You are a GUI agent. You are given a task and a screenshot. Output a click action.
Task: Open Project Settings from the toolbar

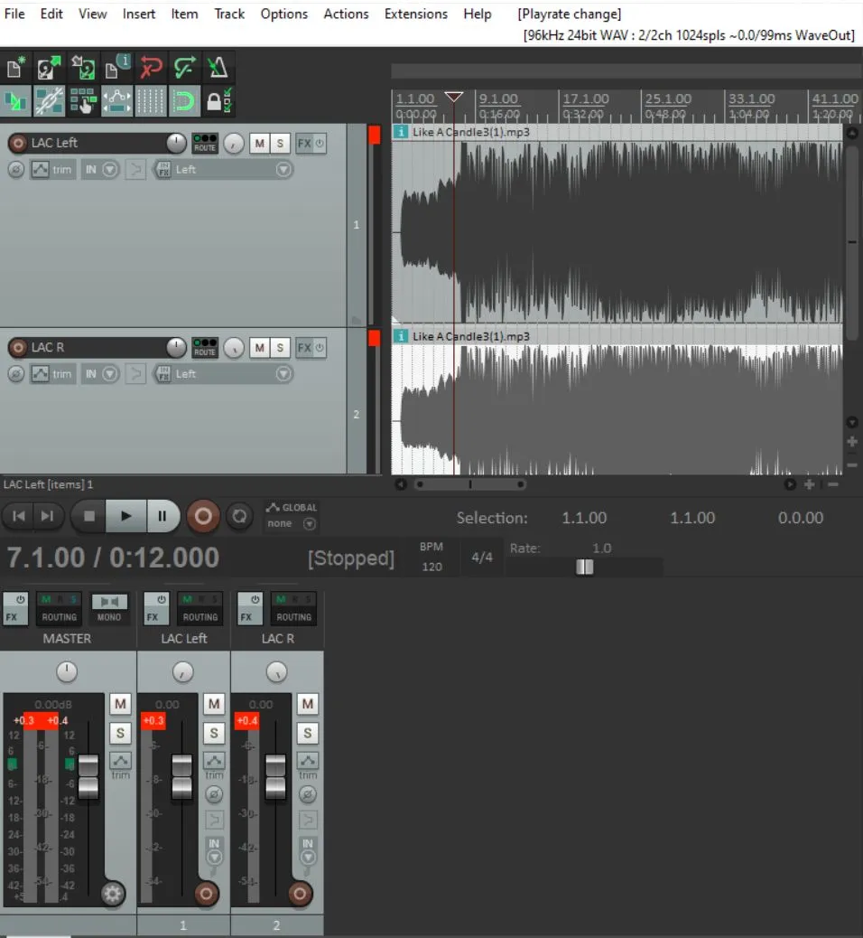click(116, 69)
